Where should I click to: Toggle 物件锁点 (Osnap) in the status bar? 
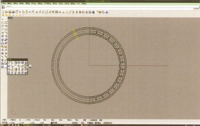pyautogui.click(x=98, y=122)
